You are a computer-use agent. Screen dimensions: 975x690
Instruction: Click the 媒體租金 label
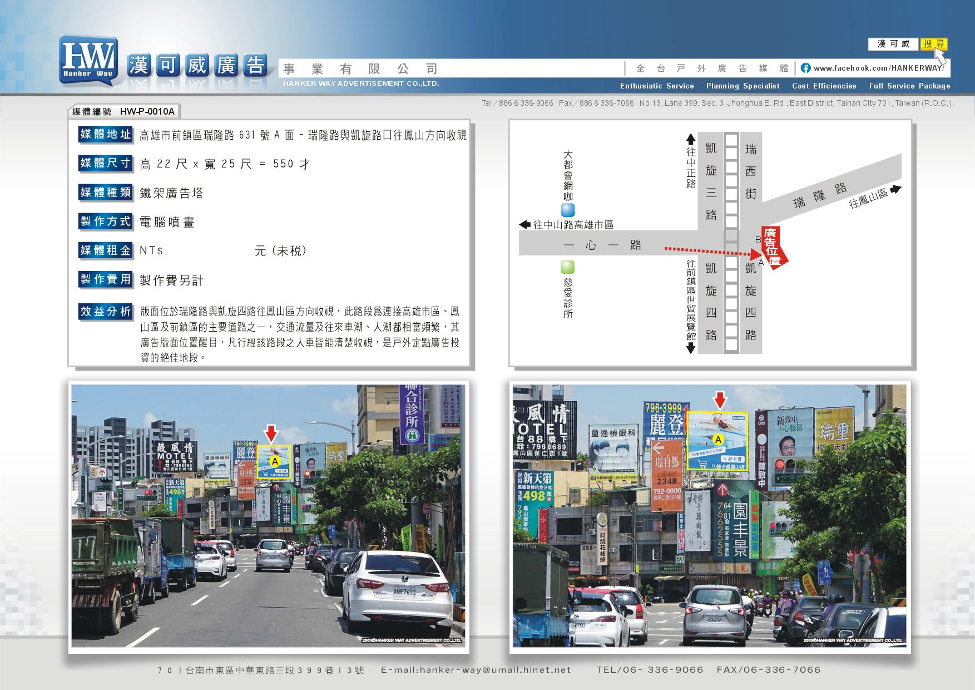(106, 250)
